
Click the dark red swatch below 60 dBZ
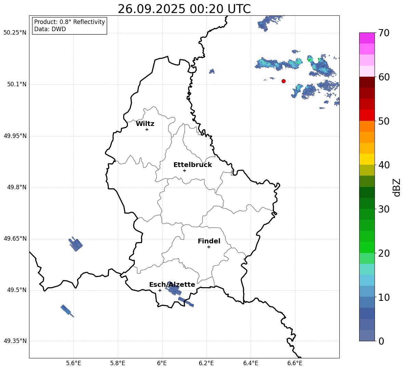click(367, 82)
